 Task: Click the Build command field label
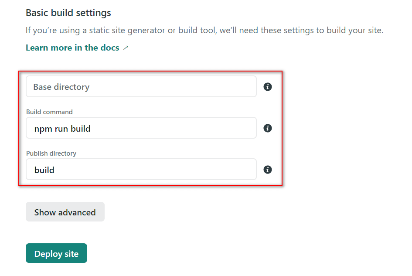tap(49, 112)
